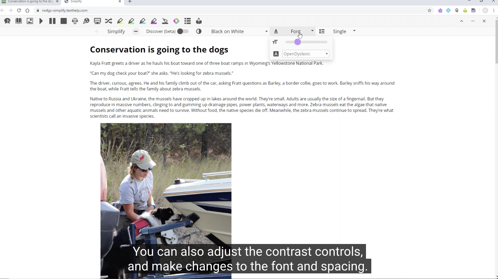Click the audio maker headphones icon
498x279 pixels.
pos(75,21)
